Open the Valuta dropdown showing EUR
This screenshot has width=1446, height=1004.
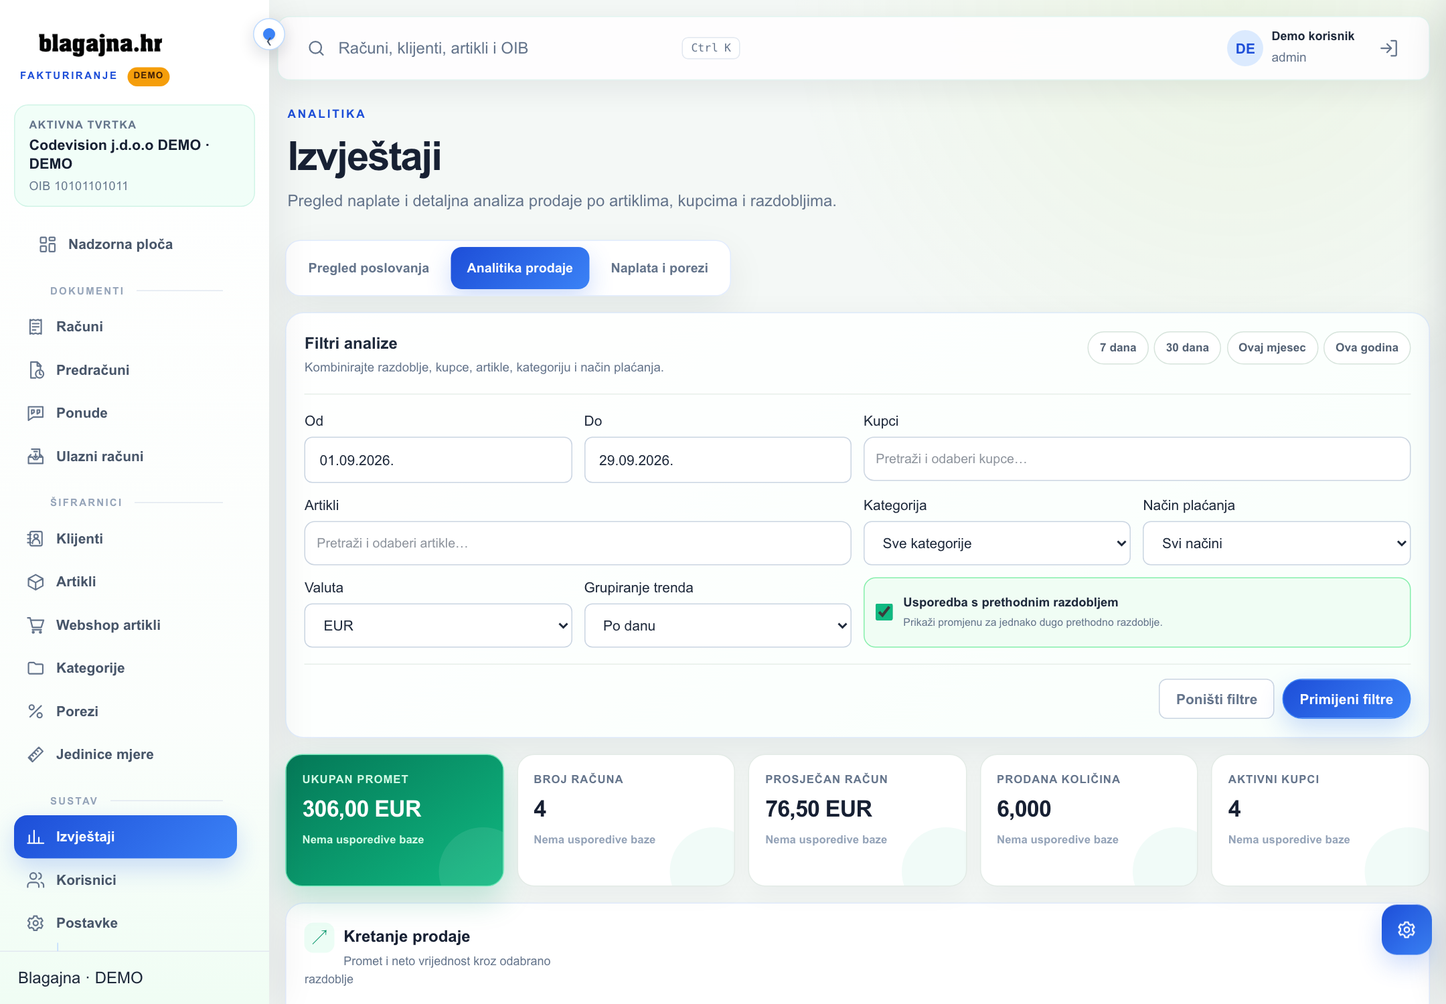438,626
